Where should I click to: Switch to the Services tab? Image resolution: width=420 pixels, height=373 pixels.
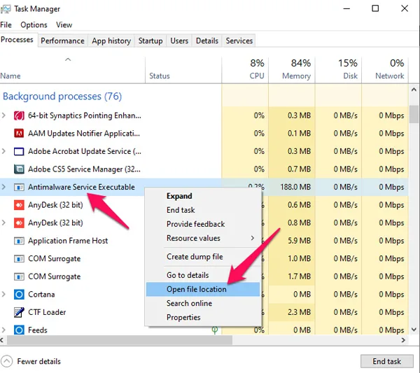click(x=239, y=41)
